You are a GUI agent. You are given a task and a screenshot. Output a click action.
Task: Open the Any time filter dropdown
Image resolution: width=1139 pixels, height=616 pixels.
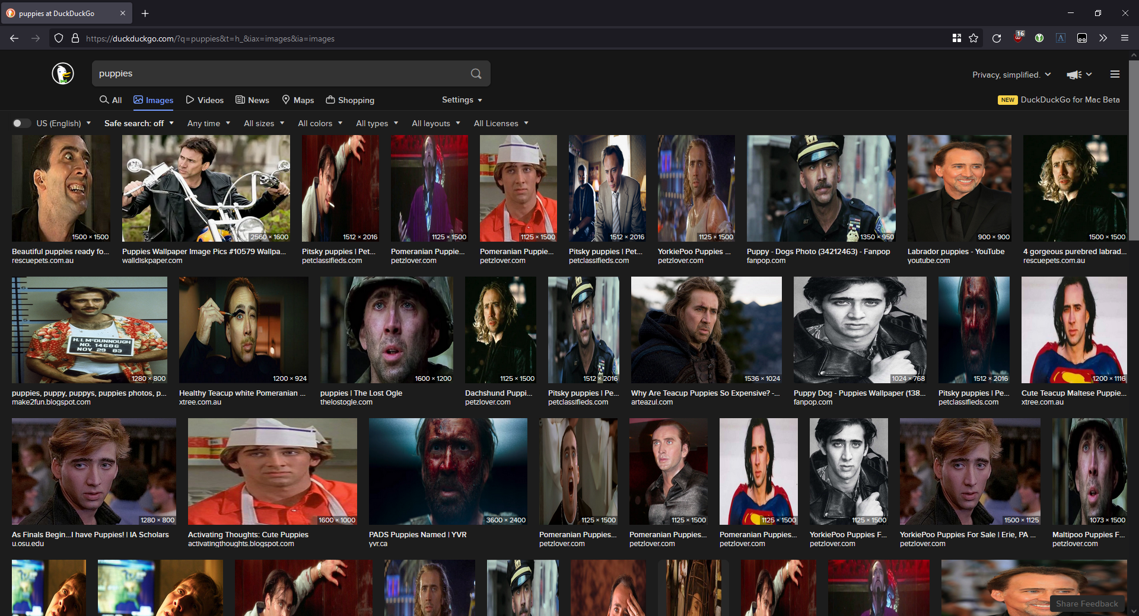pos(208,123)
